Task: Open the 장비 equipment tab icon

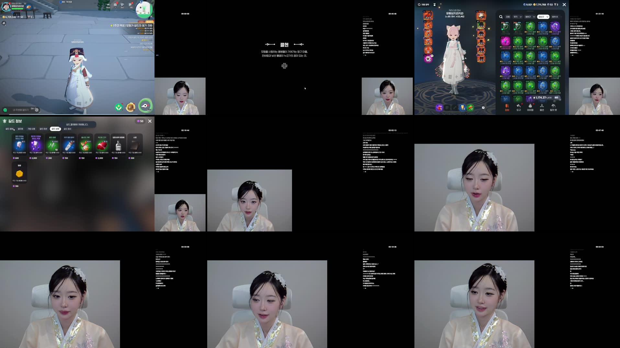Action: click(x=507, y=107)
